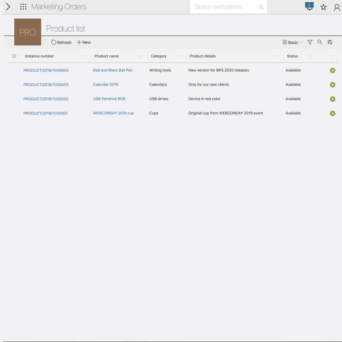Viewport: 342px width, 342px height.
Task: Refresh the product list
Action: [x=61, y=42]
